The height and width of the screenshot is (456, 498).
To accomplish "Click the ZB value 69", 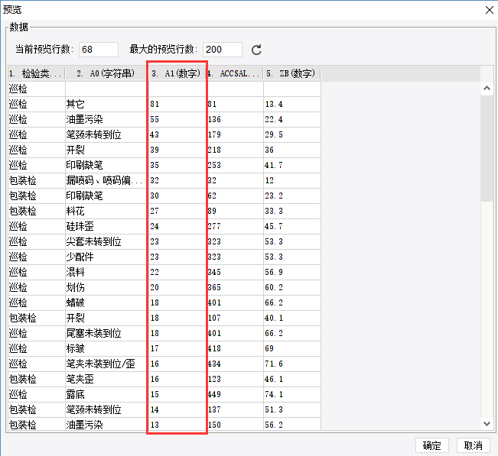I will pyautogui.click(x=292, y=348).
